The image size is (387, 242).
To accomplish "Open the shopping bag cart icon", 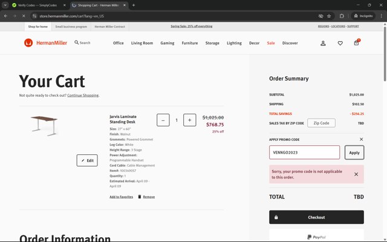I will 356,43.
